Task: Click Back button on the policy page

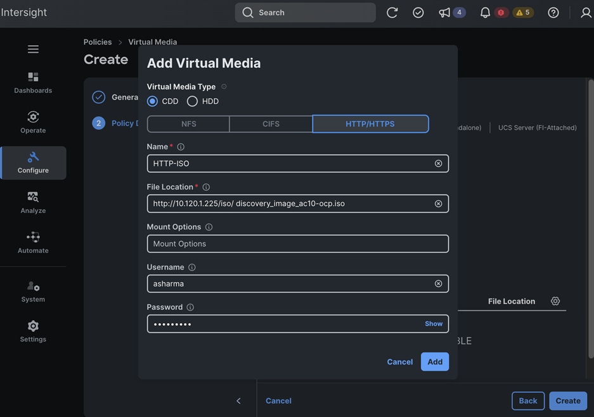Action: point(527,401)
